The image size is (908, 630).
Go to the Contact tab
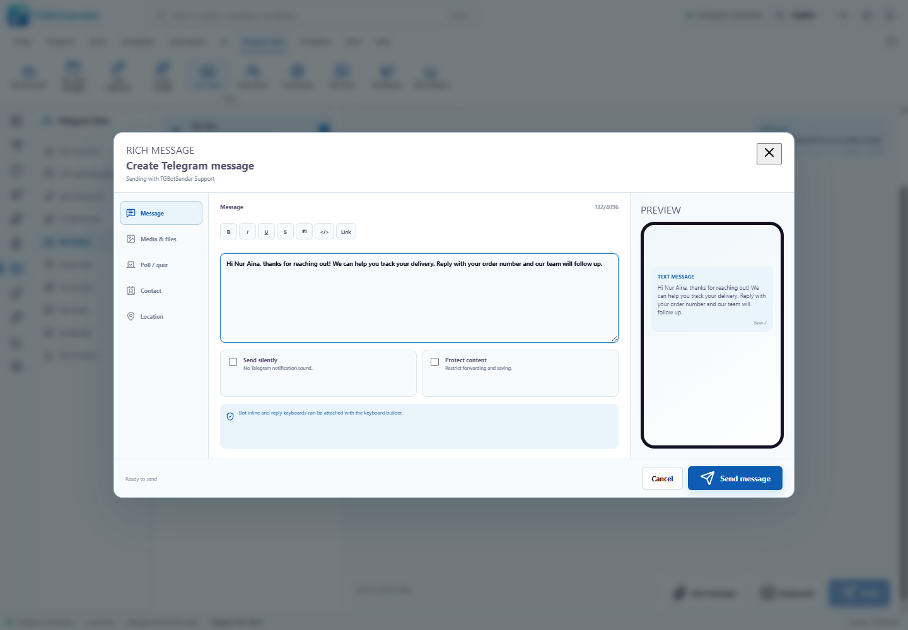click(161, 290)
